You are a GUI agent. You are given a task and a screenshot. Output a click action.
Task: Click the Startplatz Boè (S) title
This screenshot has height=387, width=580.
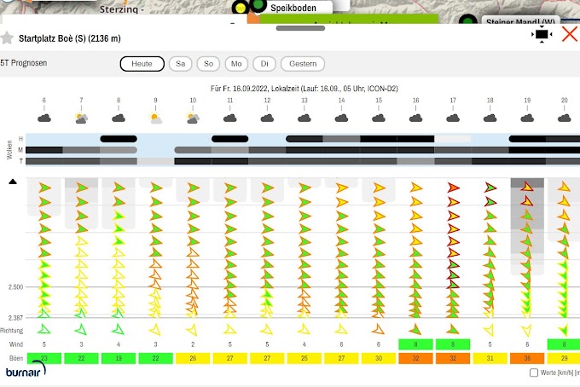[70, 38]
